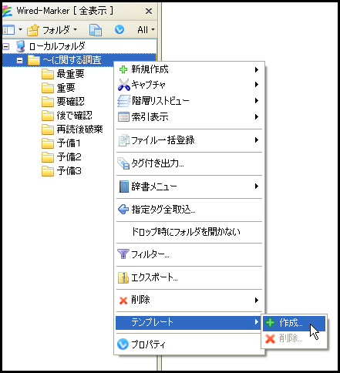The image size is (340, 373).
Task: Click the folder icon next to 後で確認
Action: coord(48,116)
